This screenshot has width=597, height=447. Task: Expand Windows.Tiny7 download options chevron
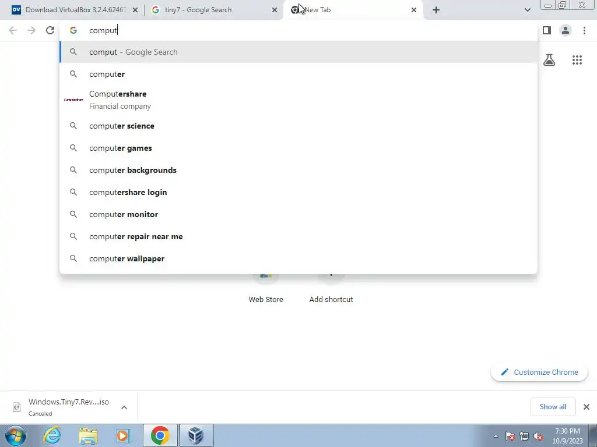pos(124,407)
